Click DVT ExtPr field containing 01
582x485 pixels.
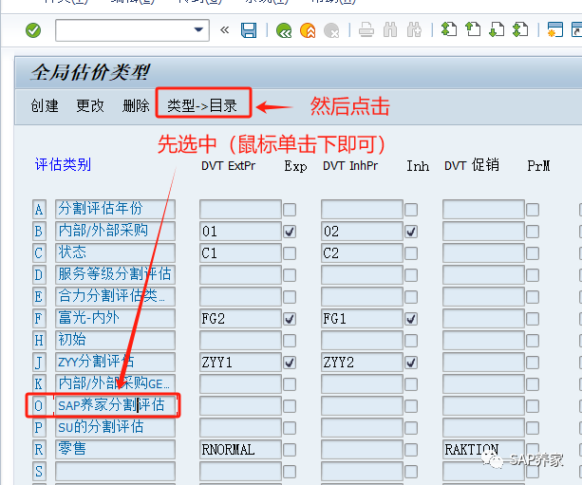point(240,232)
